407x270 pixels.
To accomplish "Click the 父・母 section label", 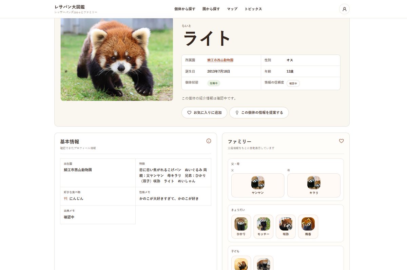I will point(235,164).
